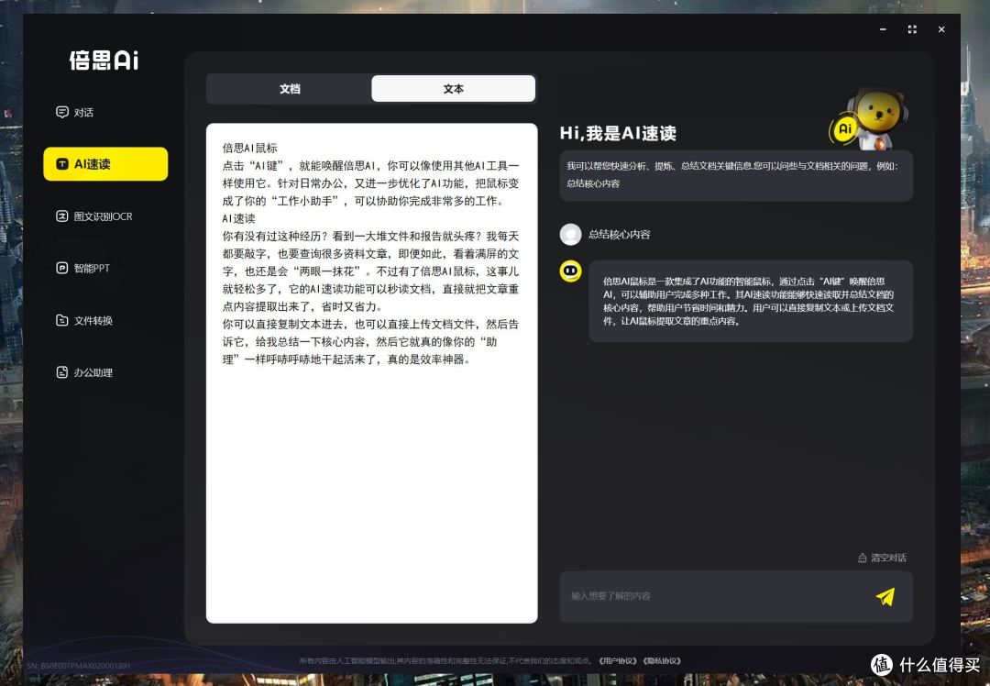The height and width of the screenshot is (686, 990).
Task: Switch to the 文档 tab
Action: [x=290, y=89]
